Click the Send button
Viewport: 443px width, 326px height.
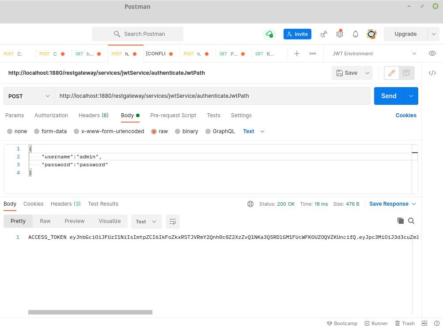(x=389, y=96)
